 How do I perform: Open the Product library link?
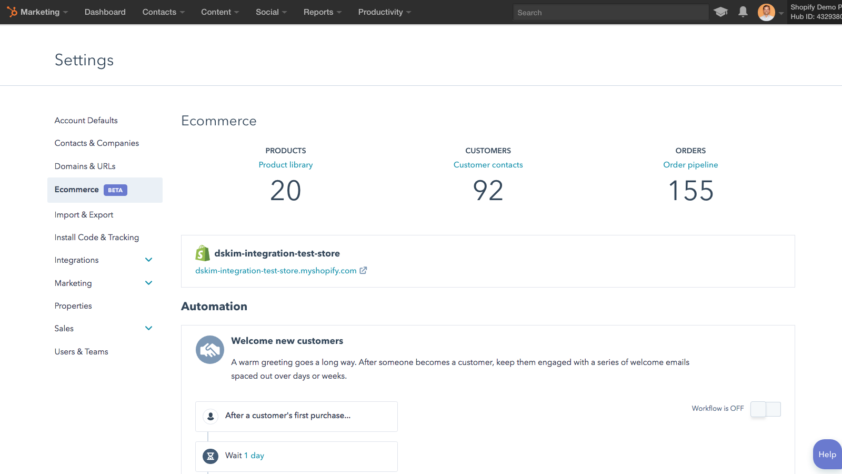pos(286,165)
